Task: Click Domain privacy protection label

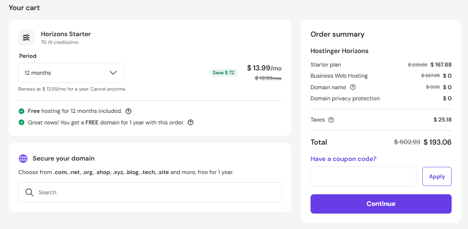Action: [x=345, y=98]
